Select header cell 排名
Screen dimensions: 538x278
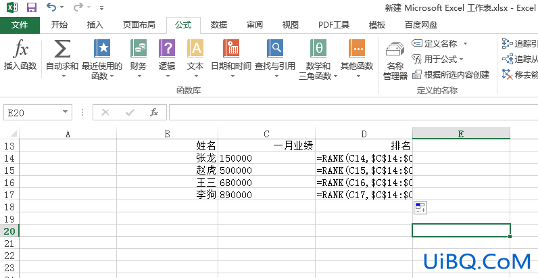364,145
